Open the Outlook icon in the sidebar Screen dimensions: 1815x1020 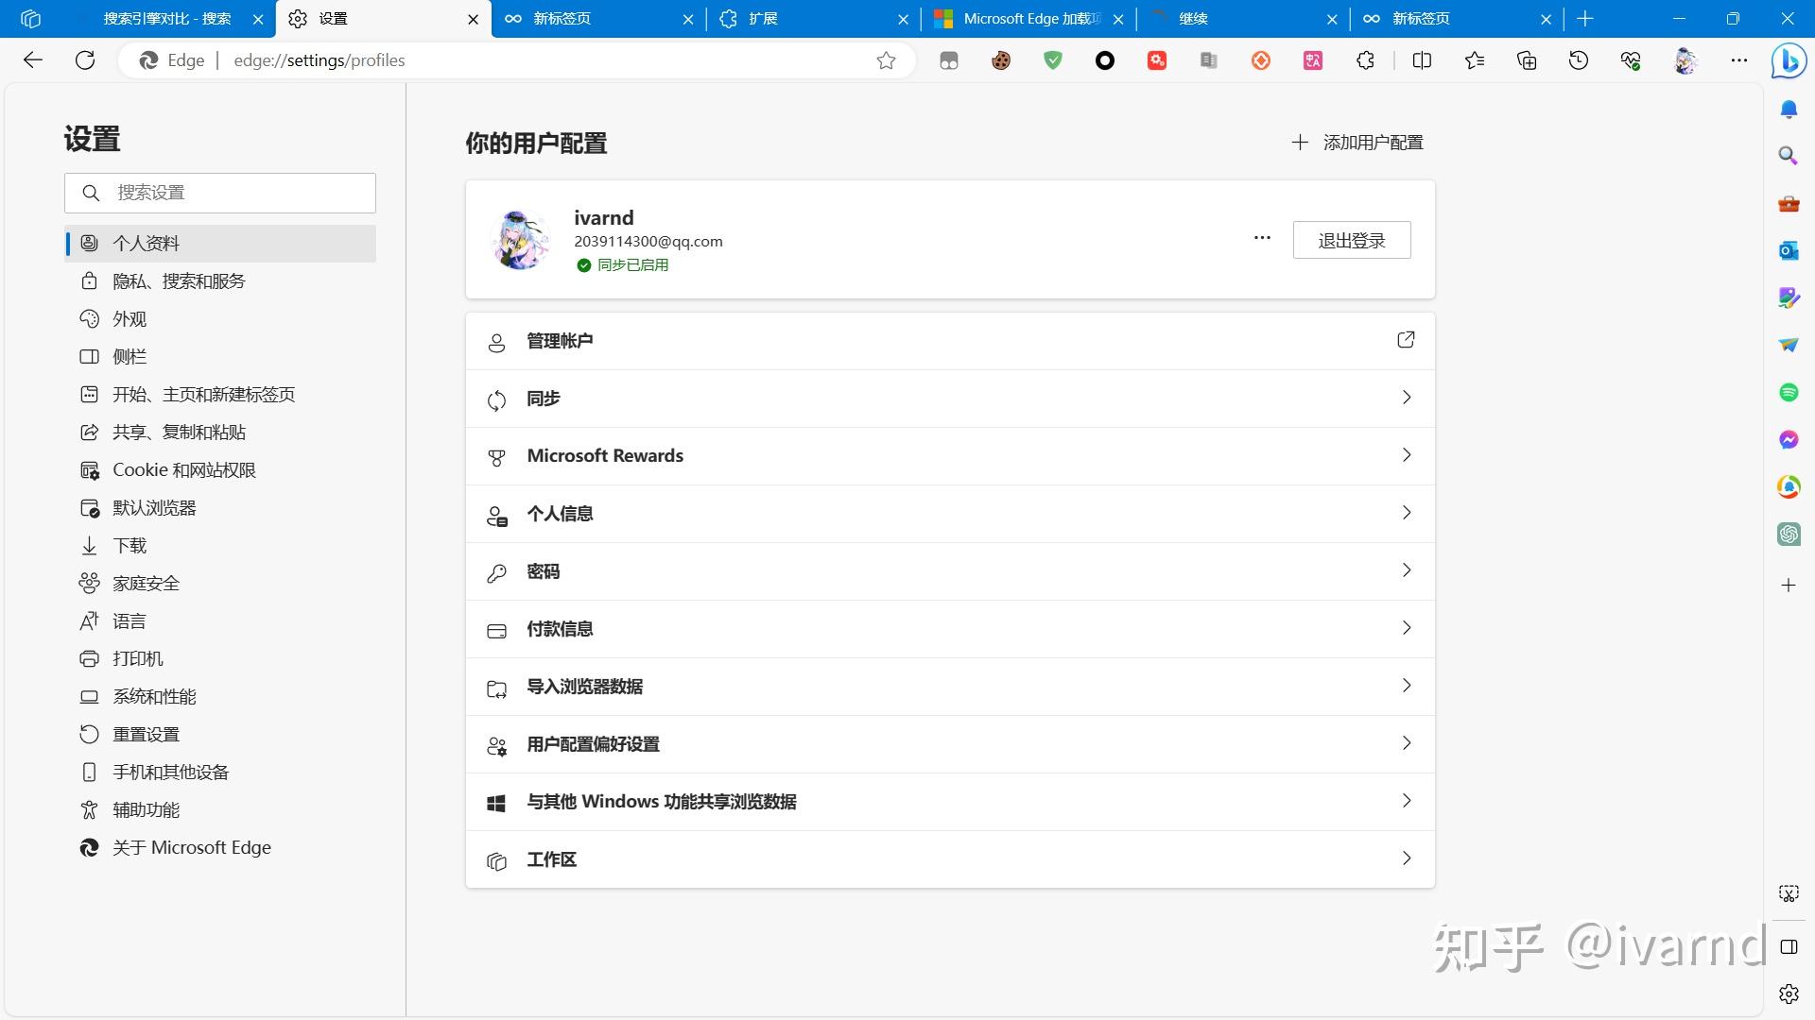click(1789, 250)
